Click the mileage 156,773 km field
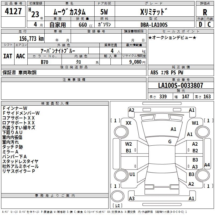The image size is (215, 215). [31, 38]
